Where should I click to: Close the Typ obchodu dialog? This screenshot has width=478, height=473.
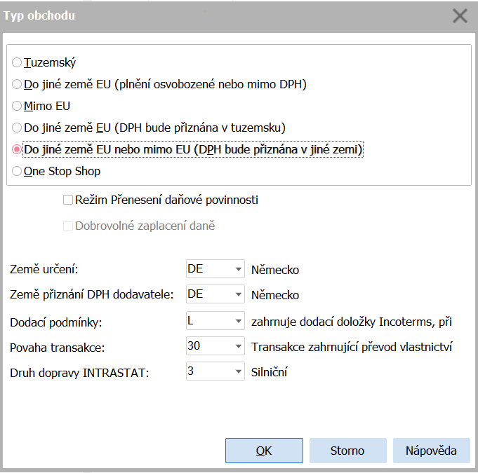coord(460,16)
